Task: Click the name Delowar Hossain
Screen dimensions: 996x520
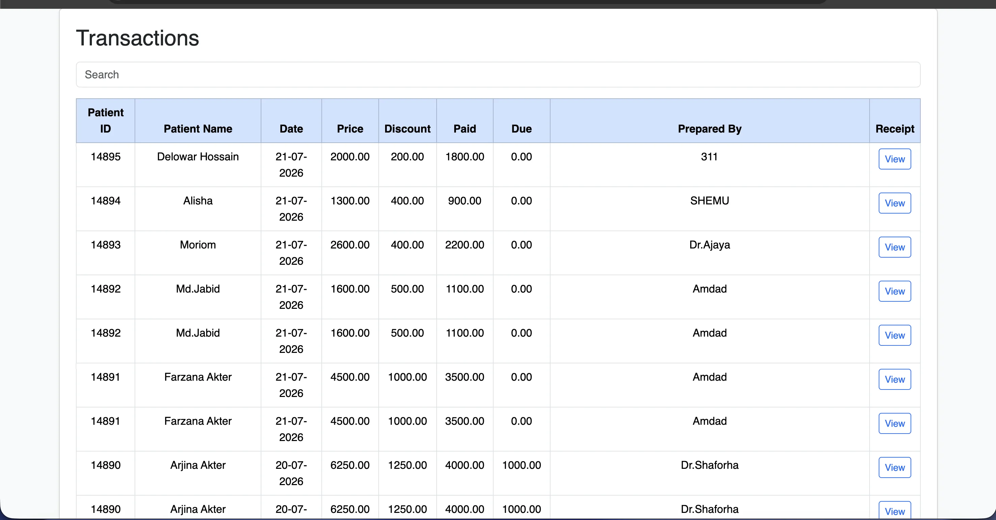Action: [x=198, y=157]
